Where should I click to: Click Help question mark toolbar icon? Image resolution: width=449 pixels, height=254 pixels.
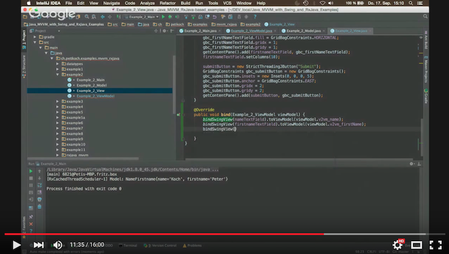(x=255, y=17)
